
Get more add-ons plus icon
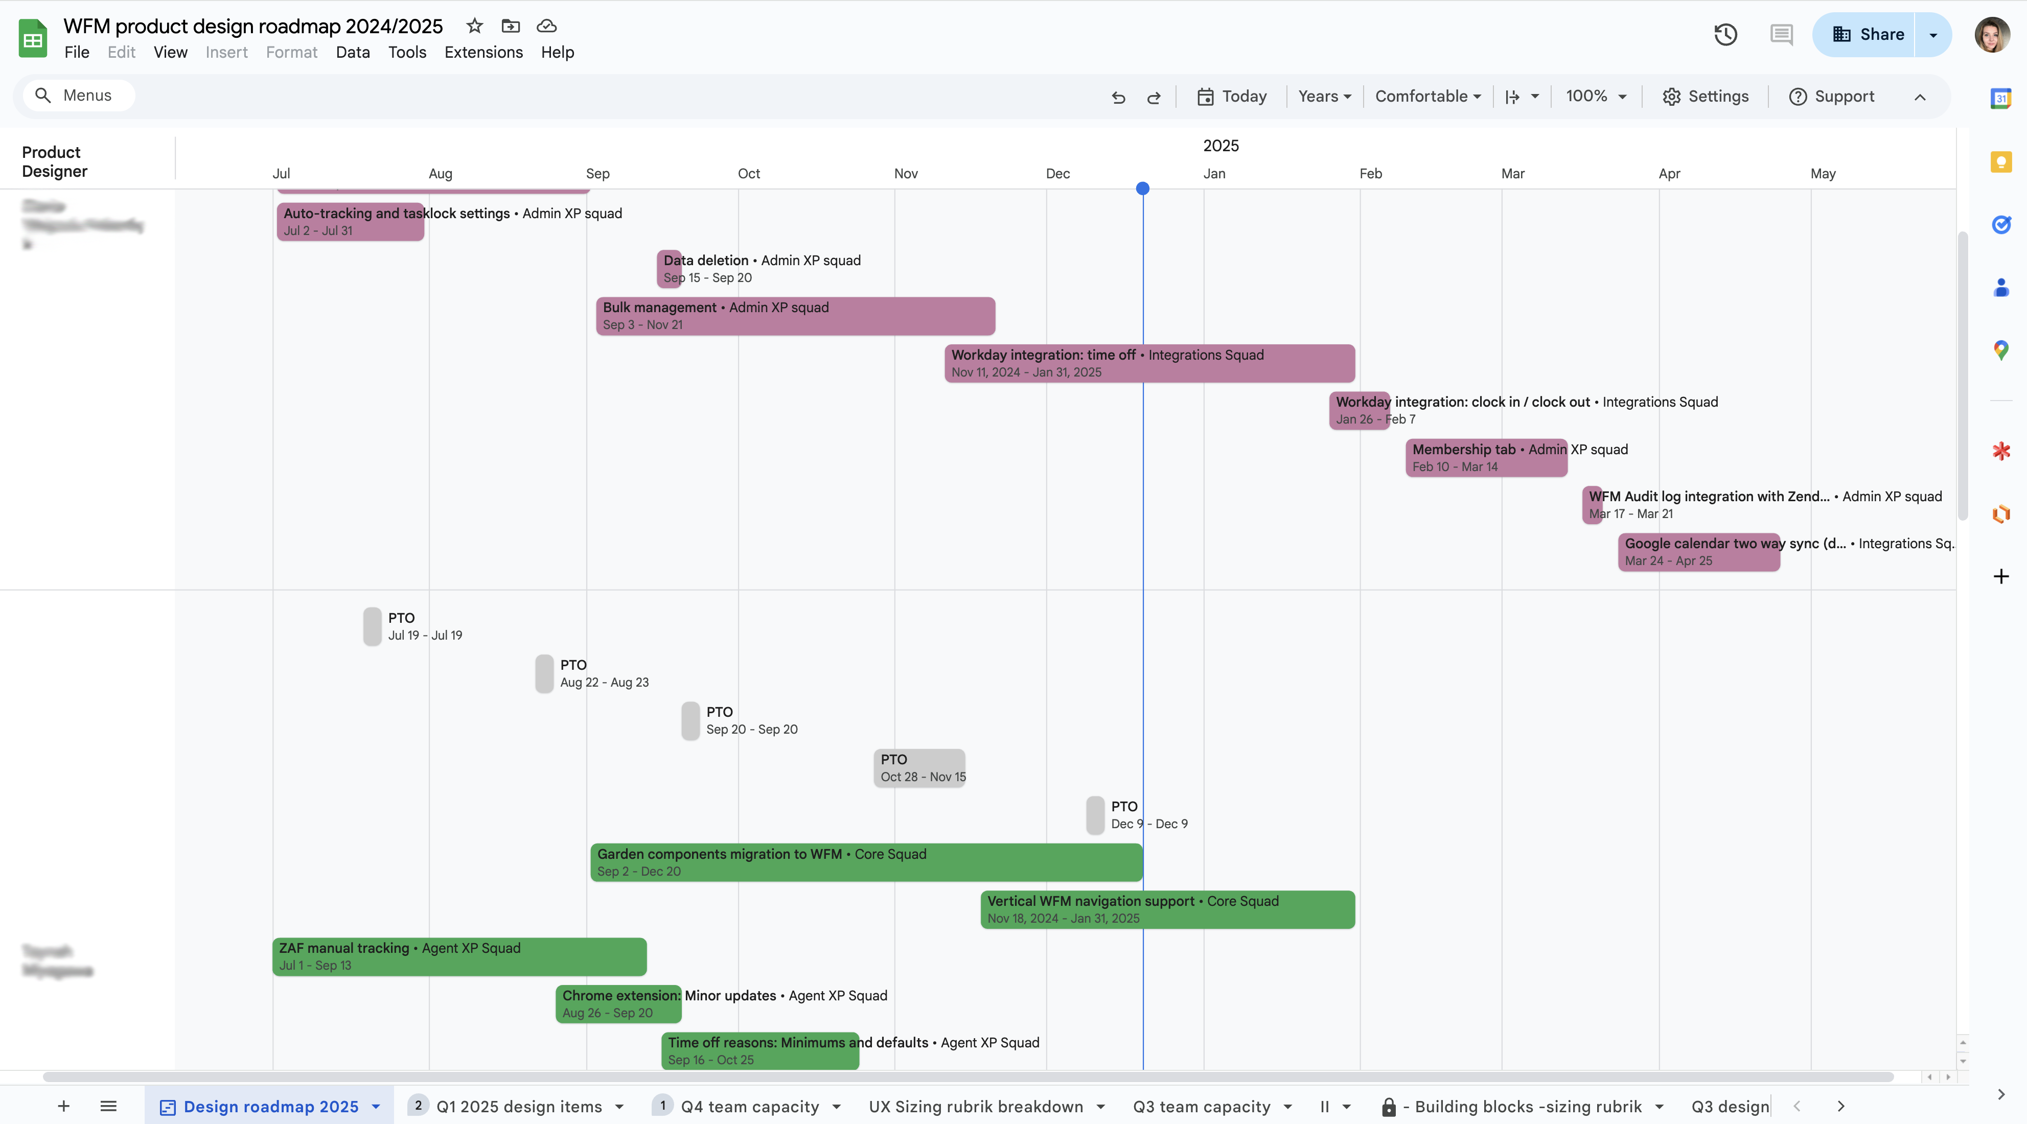pos(2001,576)
